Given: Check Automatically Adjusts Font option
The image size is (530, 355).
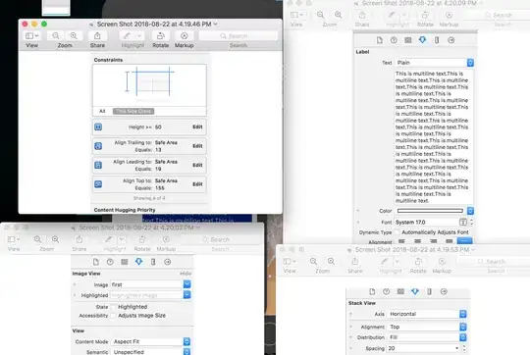Looking at the screenshot, I should coord(397,232).
